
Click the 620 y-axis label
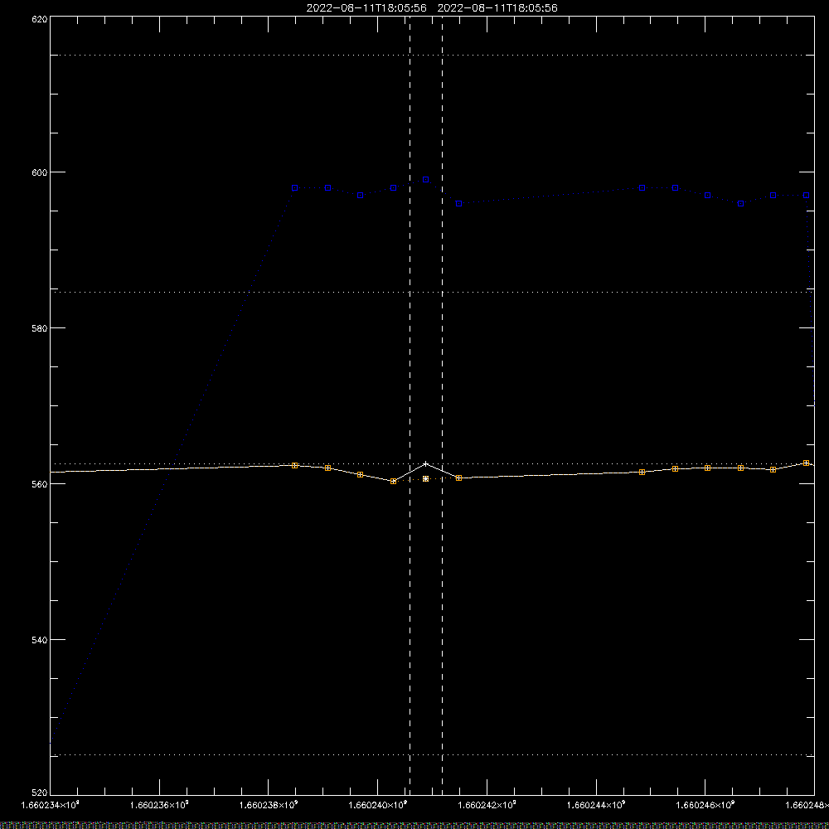pyautogui.click(x=40, y=19)
